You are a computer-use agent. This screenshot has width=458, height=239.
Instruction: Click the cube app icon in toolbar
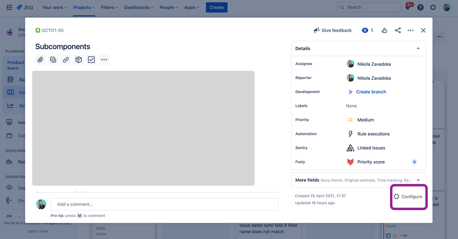click(78, 60)
